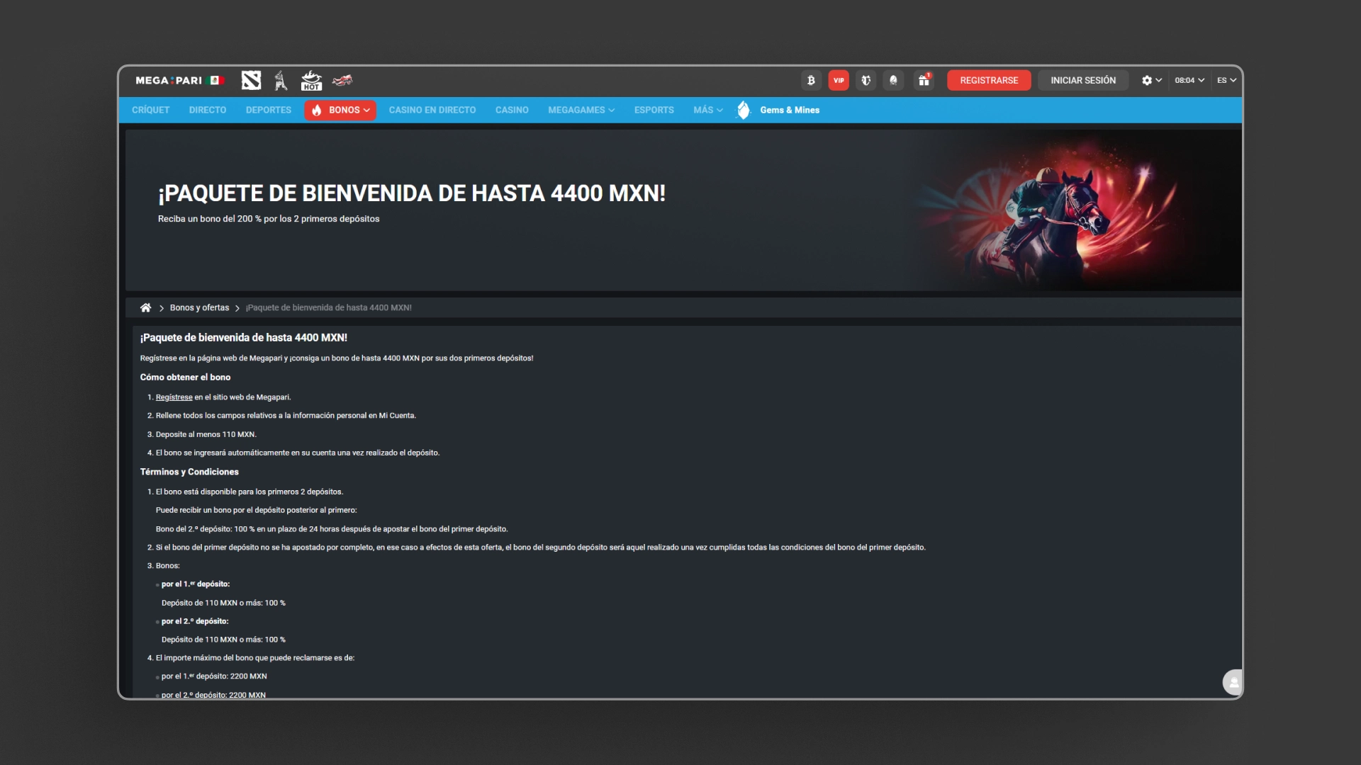The image size is (1361, 765).
Task: Expand the BONOS dropdown menu
Action: coord(340,110)
